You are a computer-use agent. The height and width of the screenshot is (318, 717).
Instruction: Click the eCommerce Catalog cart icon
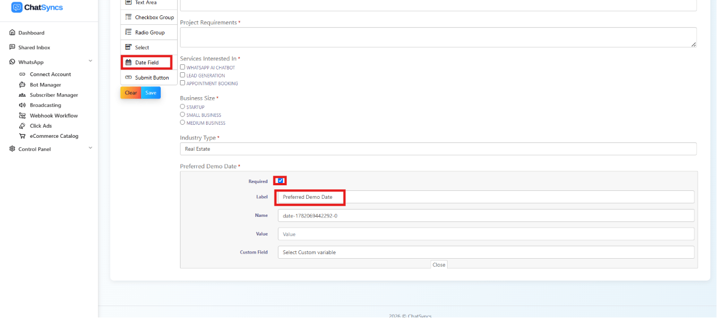pyautogui.click(x=22, y=136)
